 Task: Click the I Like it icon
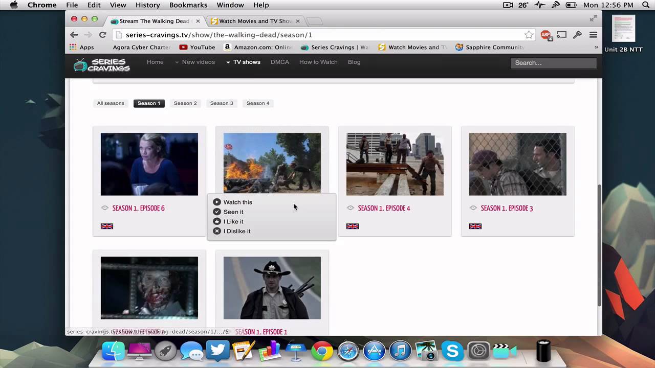coord(217,221)
